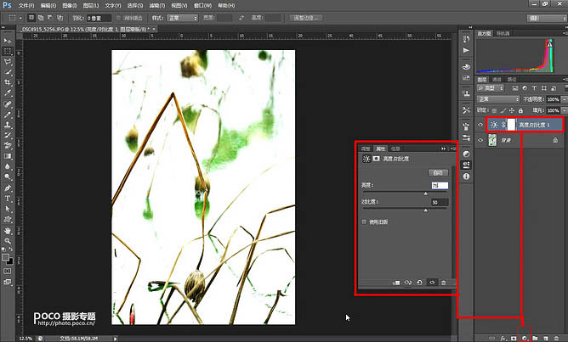Toggle the anti-alias checkbox in options bar

(118, 18)
